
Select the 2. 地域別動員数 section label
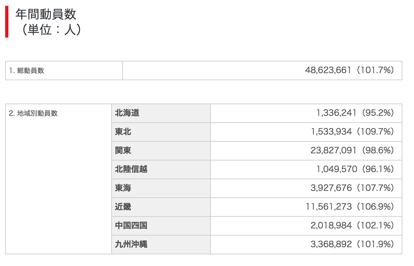[x=33, y=113]
